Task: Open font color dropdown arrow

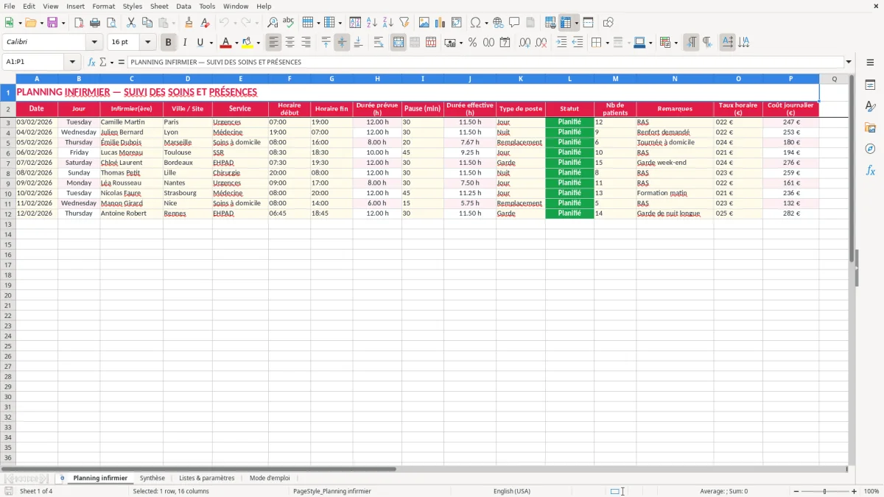Action: point(236,43)
